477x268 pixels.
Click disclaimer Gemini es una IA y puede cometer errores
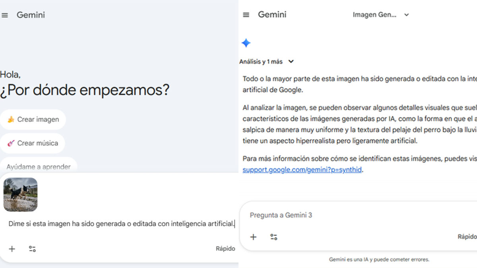379,260
